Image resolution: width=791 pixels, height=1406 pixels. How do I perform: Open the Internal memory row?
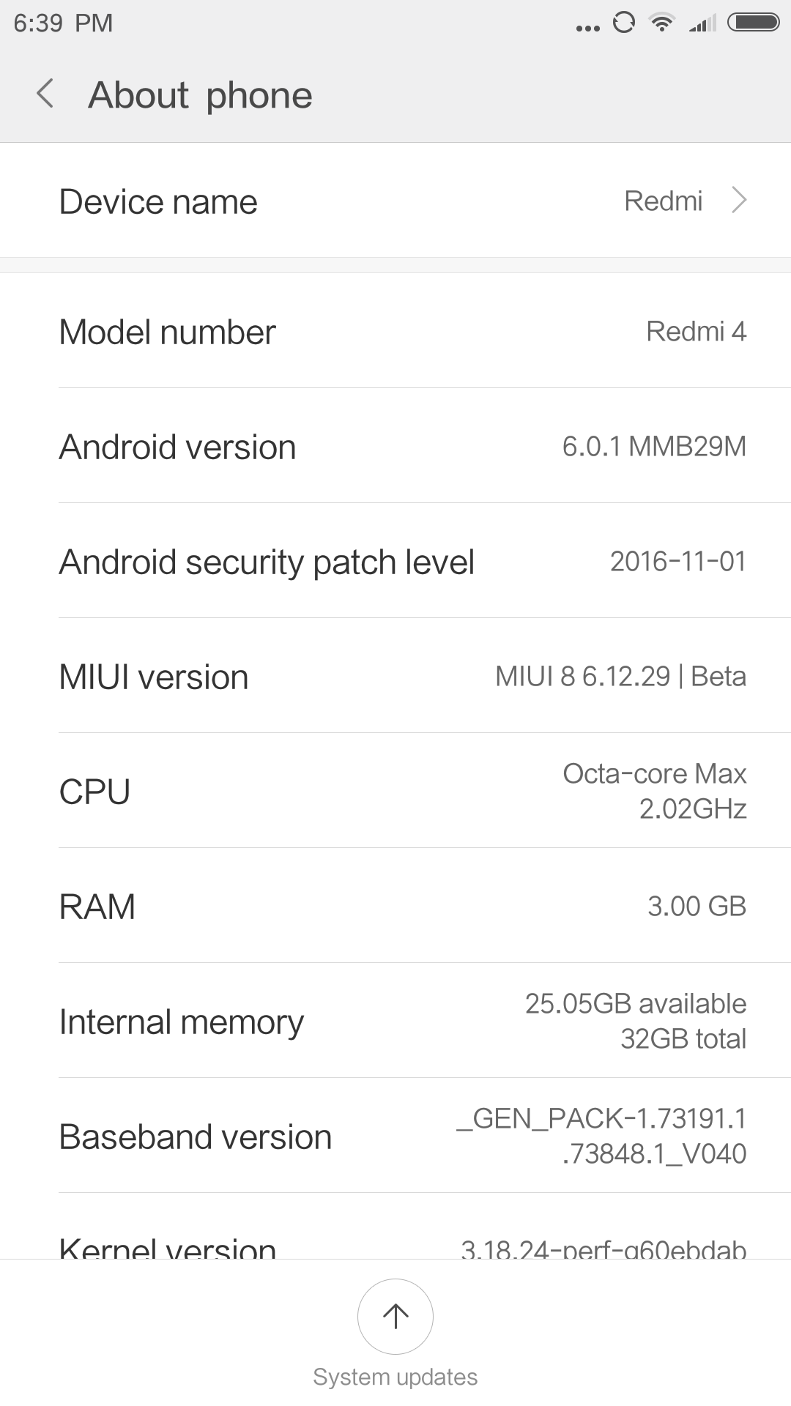(395, 1022)
